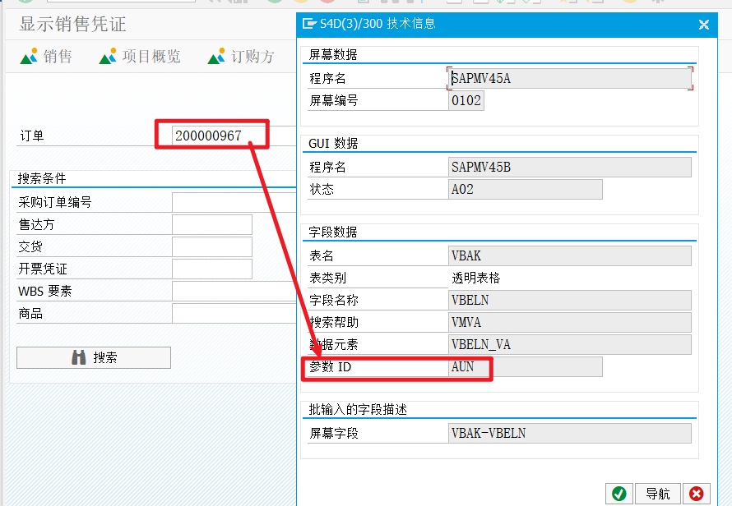
Task: Click the 订单 number input field
Action: [234, 136]
